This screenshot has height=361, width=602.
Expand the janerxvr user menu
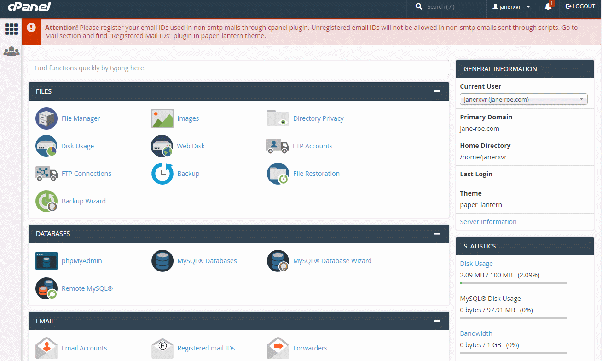pos(511,6)
